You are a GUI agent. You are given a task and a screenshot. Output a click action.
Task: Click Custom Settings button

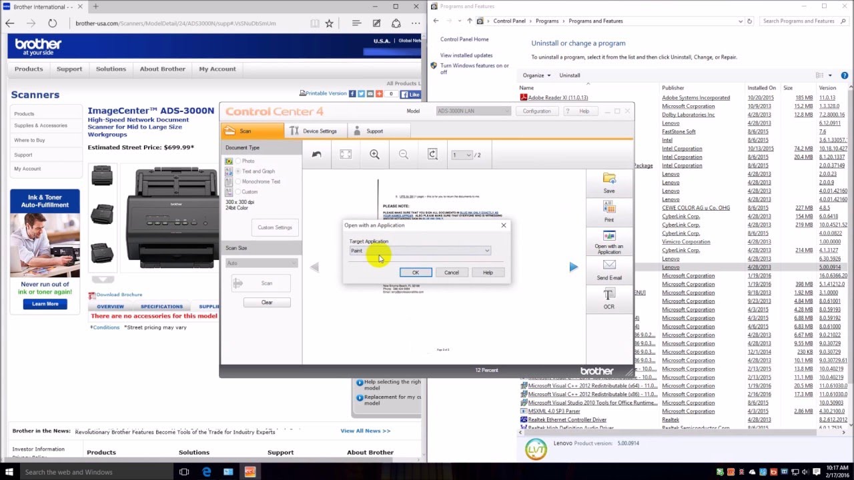pyautogui.click(x=275, y=227)
